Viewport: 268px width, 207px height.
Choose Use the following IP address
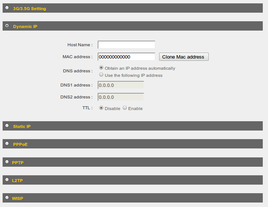point(101,75)
